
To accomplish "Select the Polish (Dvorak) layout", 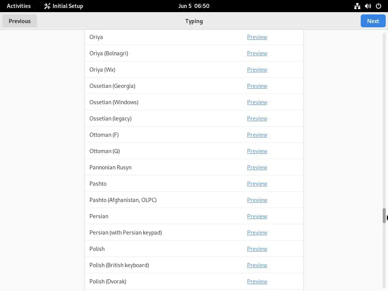I will [x=108, y=282].
